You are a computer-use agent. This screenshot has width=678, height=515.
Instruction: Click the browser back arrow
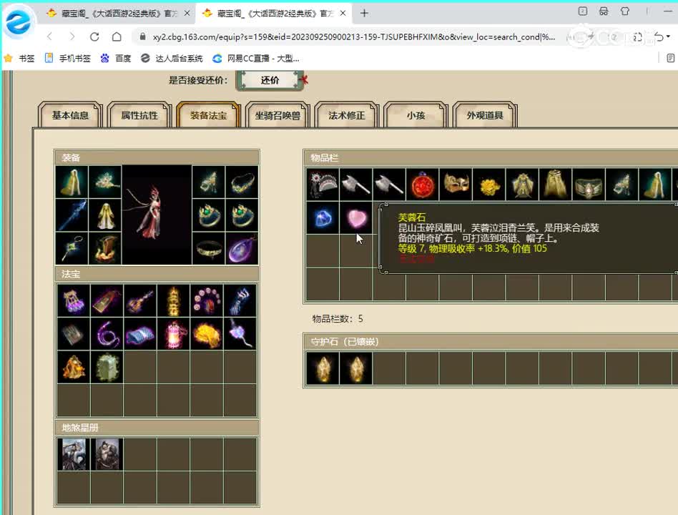tap(50, 36)
